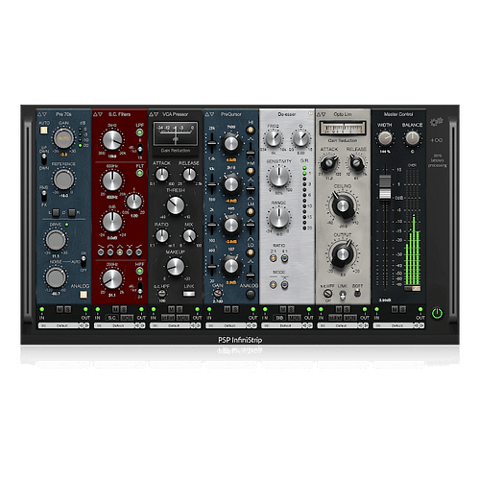Click the VCA Pressor Gain Reduction meter
The image size is (480, 480).
[x=176, y=133]
